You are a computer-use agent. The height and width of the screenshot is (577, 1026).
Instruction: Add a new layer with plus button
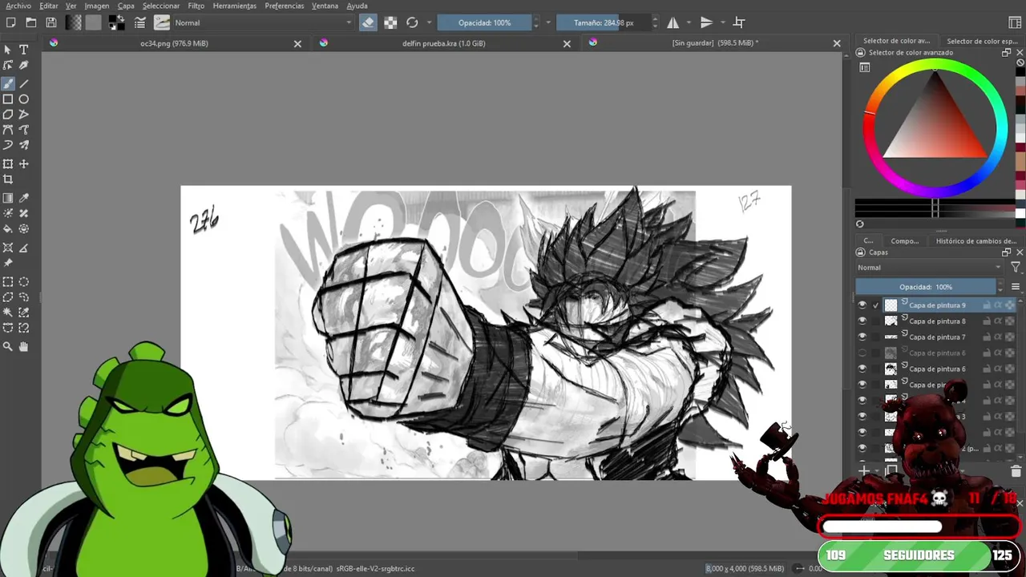(864, 471)
